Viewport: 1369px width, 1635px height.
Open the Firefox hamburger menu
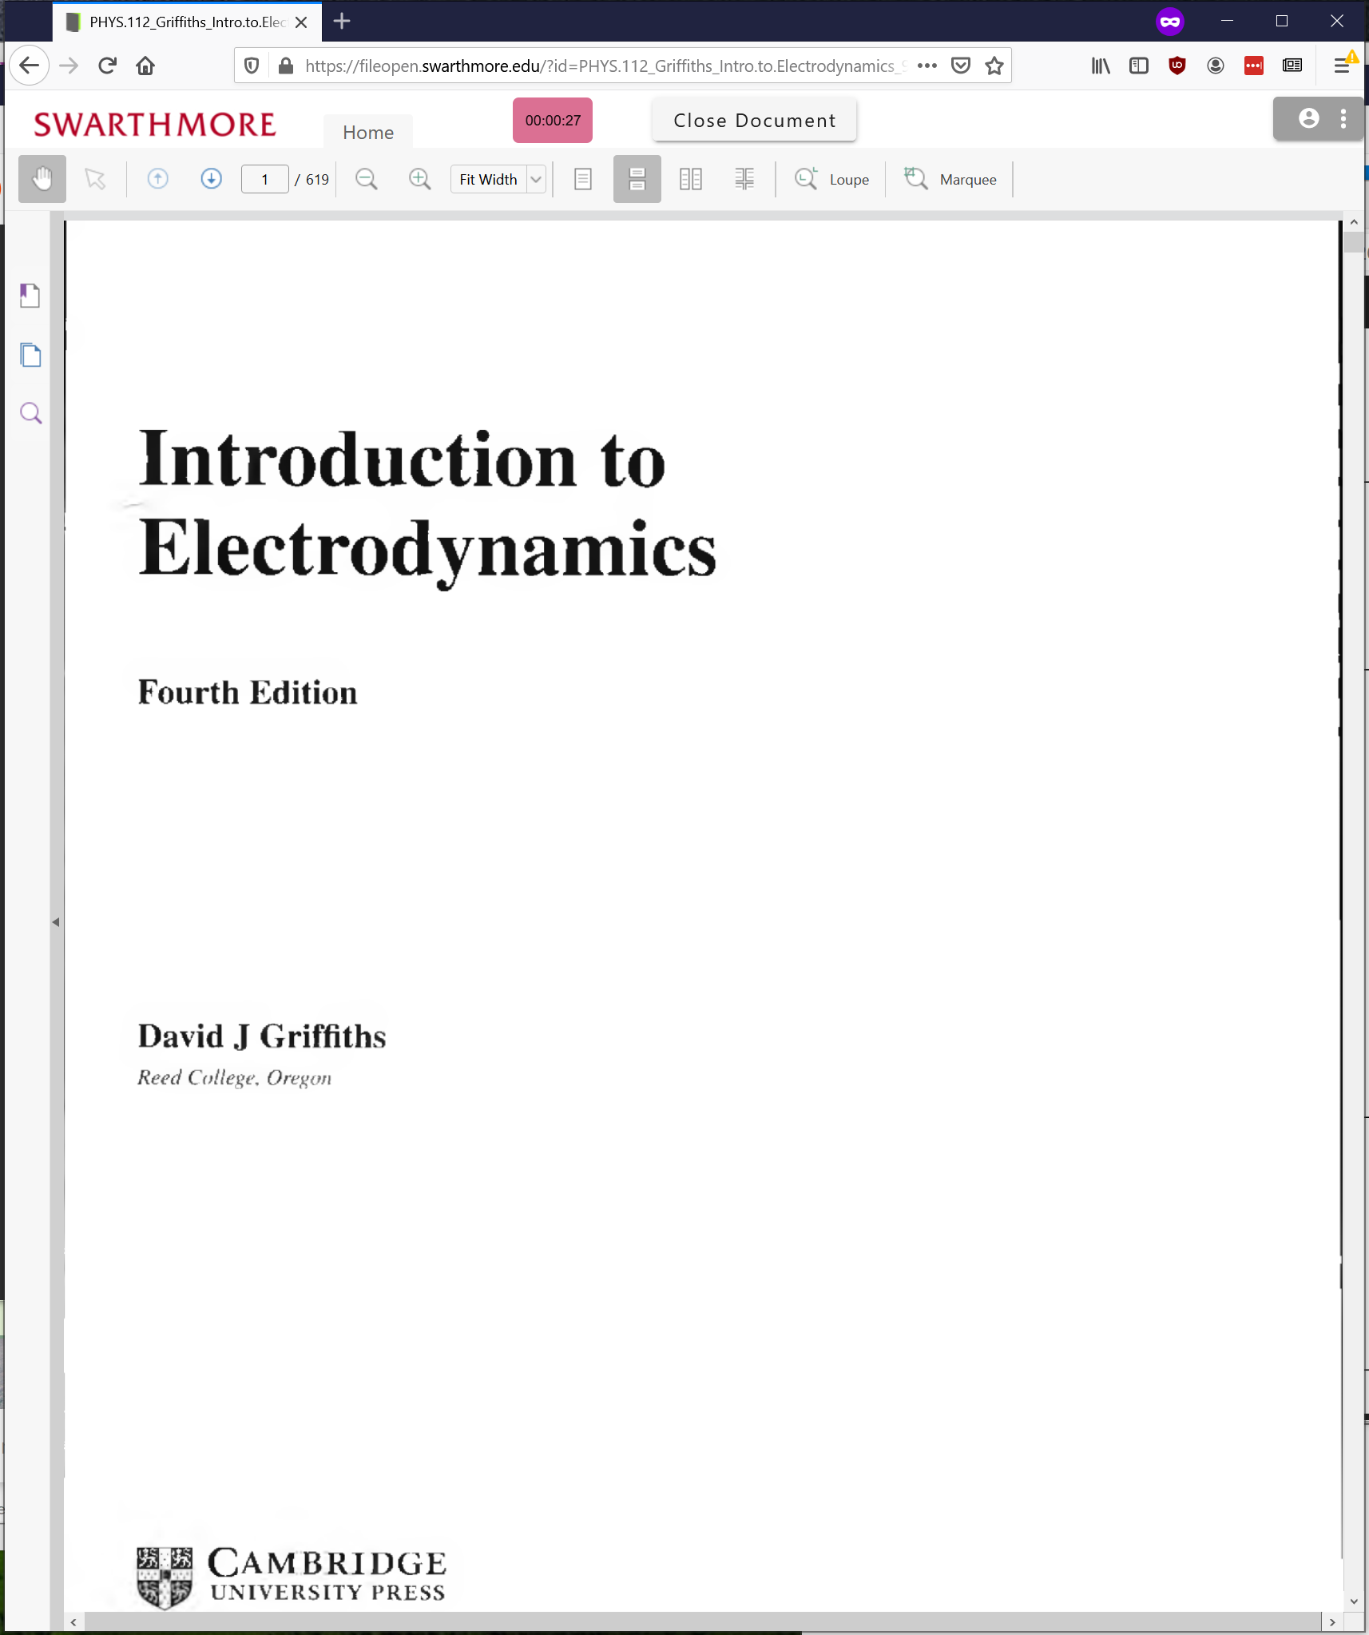[x=1343, y=66]
